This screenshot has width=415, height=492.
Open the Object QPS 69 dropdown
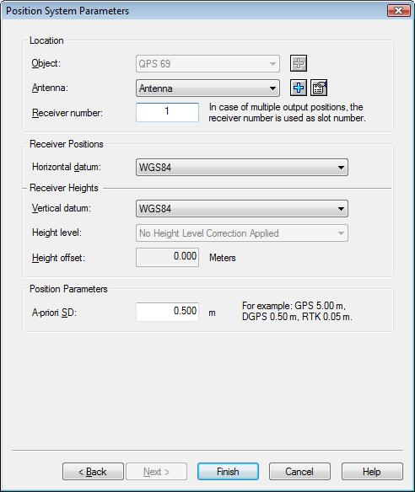tap(207, 64)
